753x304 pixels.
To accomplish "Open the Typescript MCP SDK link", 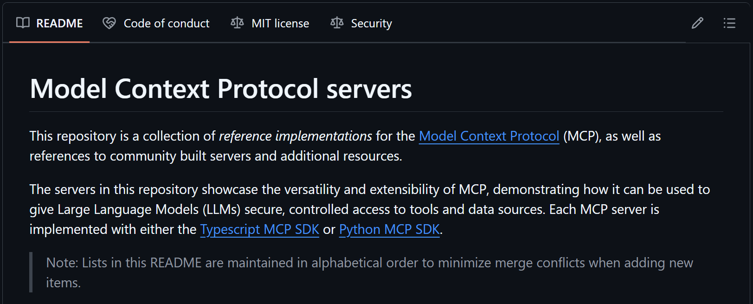I will [260, 229].
